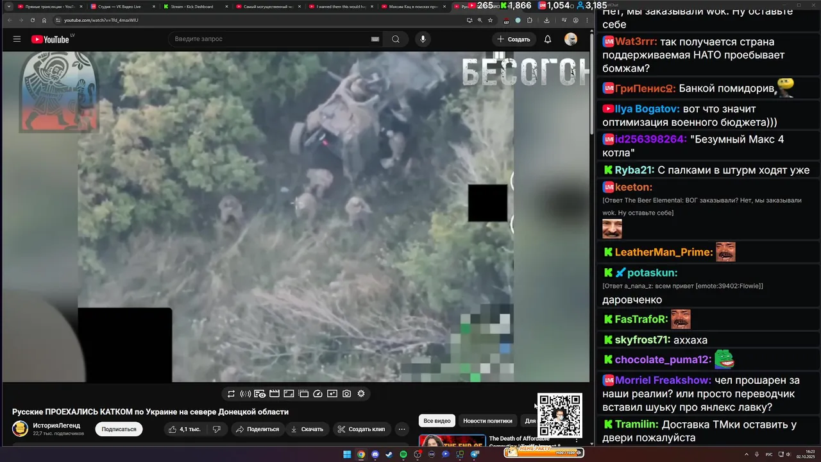Open Steam from the taskbar
This screenshot has height=462, width=821.
coord(389,454)
